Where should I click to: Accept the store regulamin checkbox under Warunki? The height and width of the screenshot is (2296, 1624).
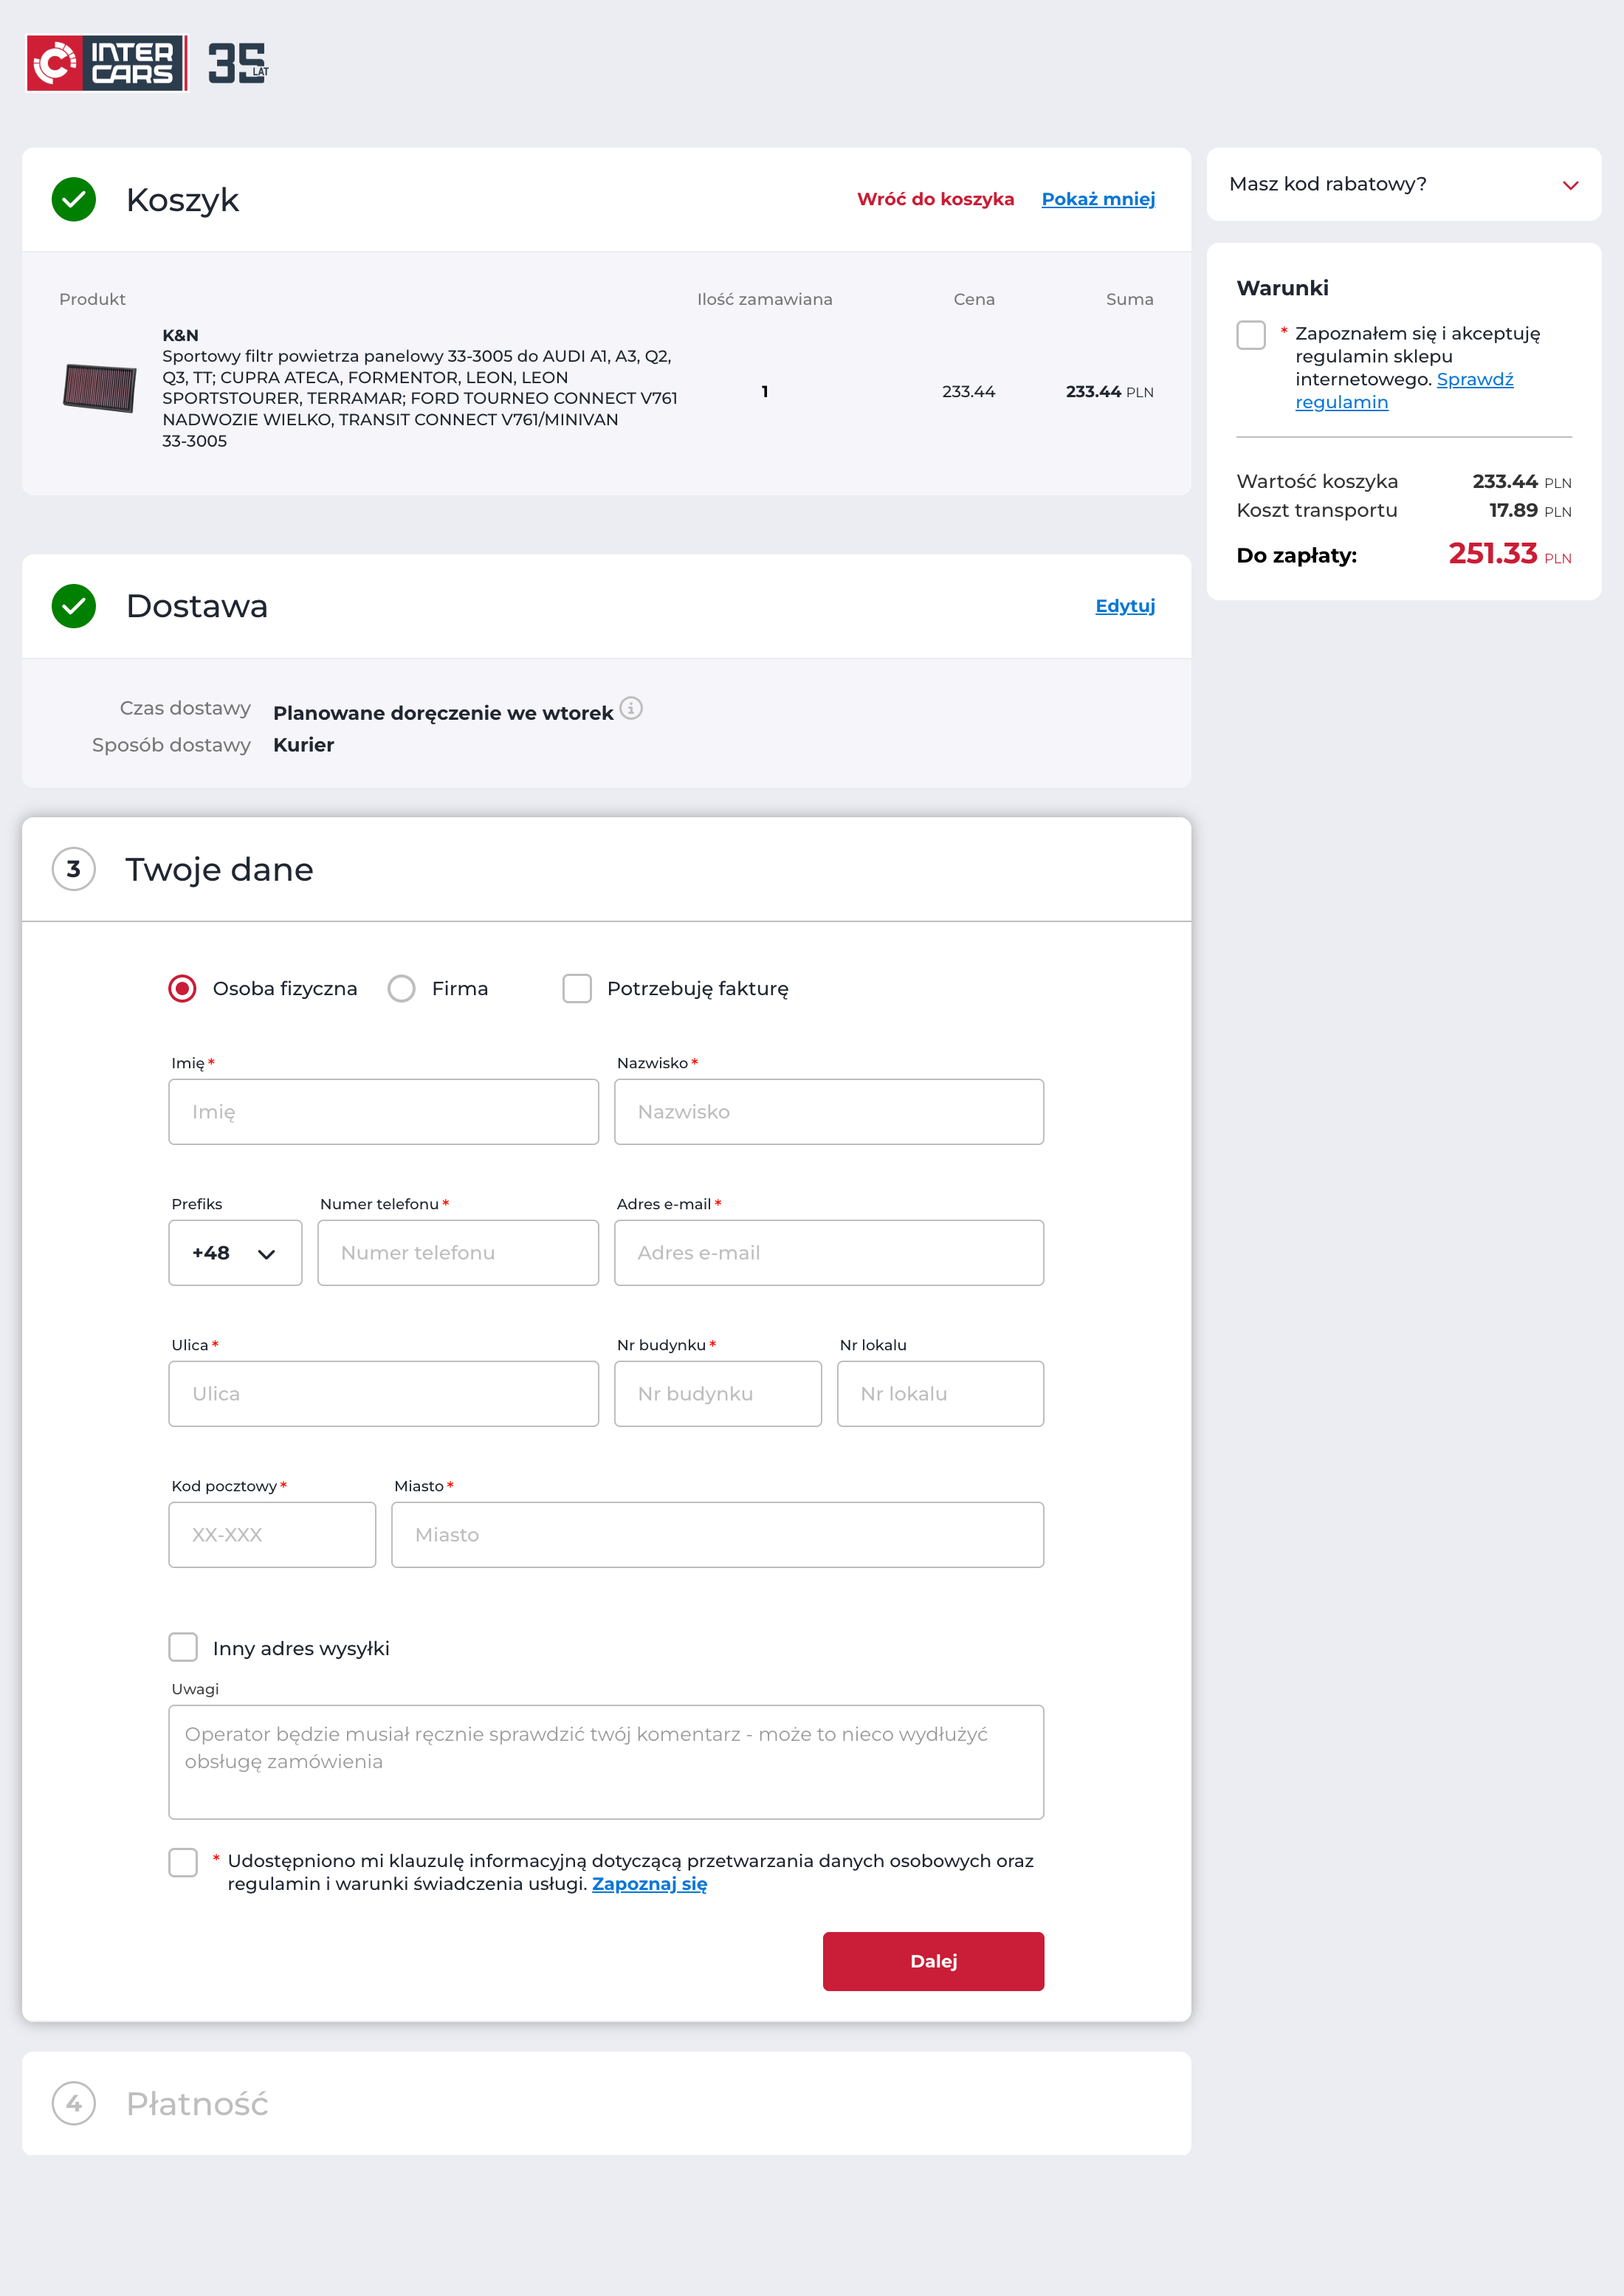(1251, 335)
